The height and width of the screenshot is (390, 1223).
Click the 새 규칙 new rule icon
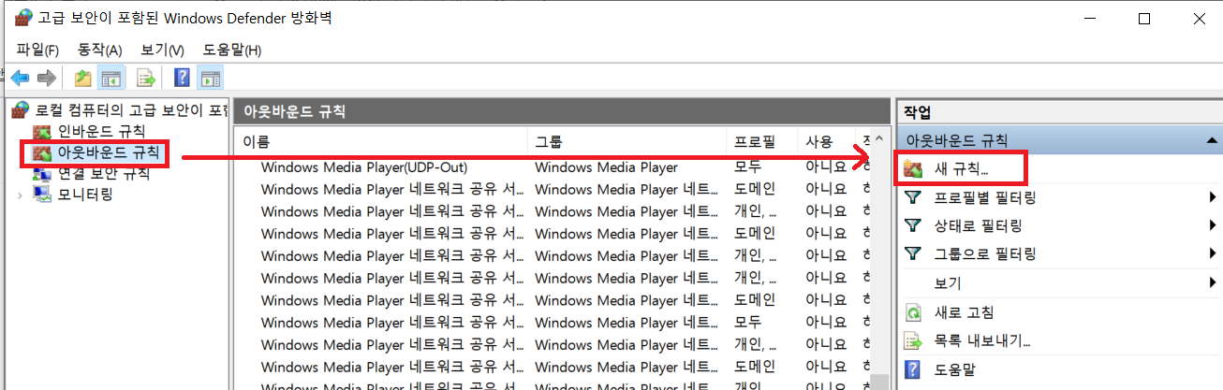pyautogui.click(x=914, y=169)
